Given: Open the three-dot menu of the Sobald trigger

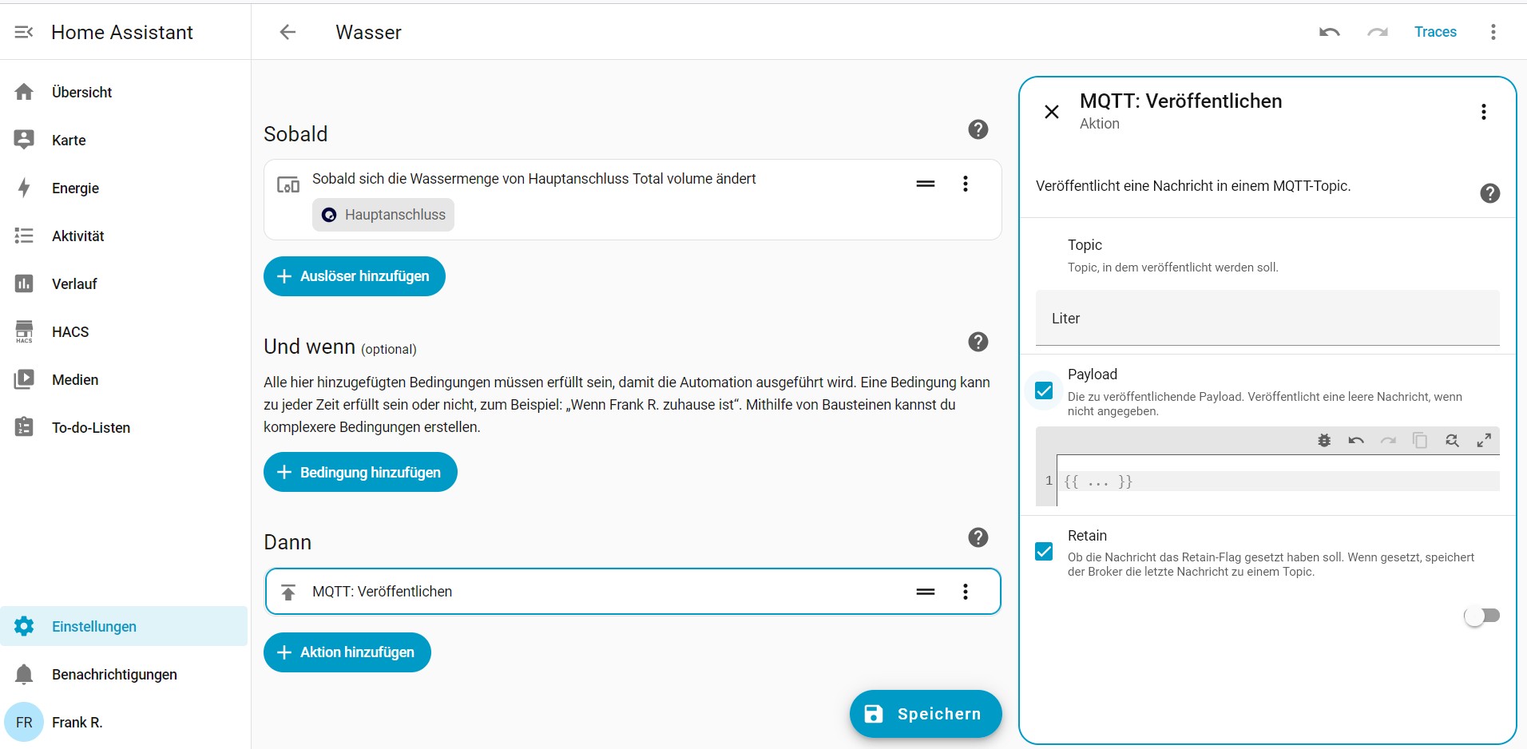Looking at the screenshot, I should 965,184.
